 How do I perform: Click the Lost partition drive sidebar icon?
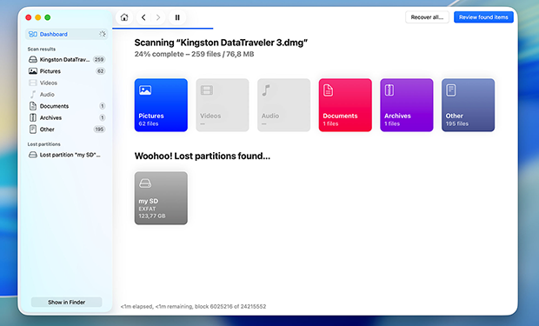(33, 155)
